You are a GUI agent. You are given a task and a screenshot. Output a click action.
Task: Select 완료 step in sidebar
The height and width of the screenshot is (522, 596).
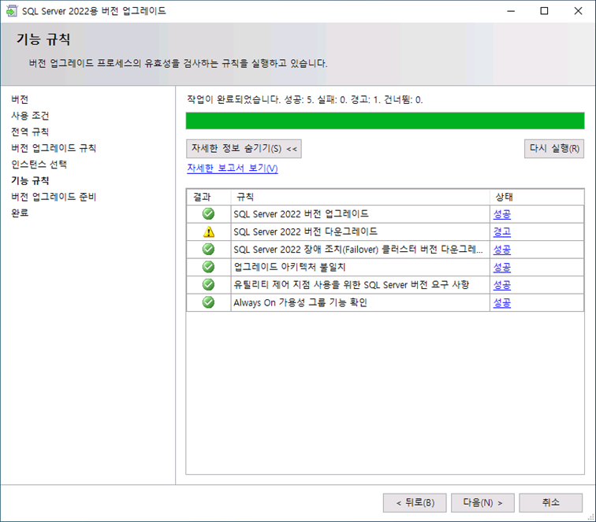coord(20,213)
